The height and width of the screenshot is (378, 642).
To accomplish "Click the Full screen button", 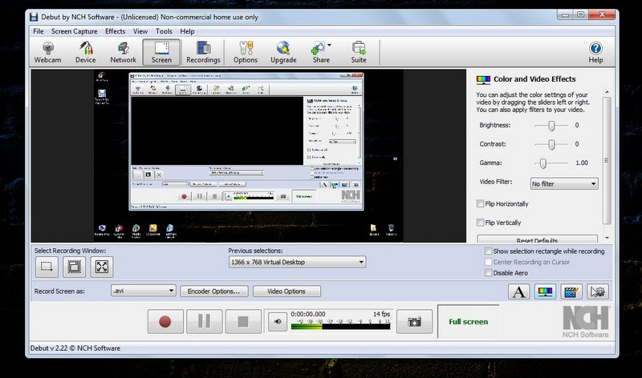I will pyautogui.click(x=469, y=322).
